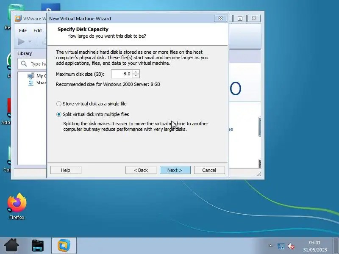Click the home icon on the taskbar
The width and height of the screenshot is (339, 254).
(x=11, y=245)
